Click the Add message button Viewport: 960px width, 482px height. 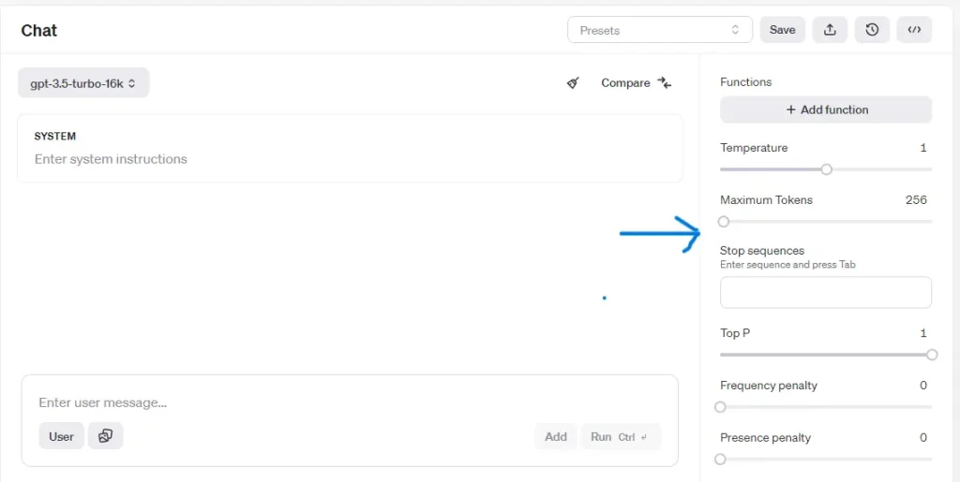pos(556,436)
